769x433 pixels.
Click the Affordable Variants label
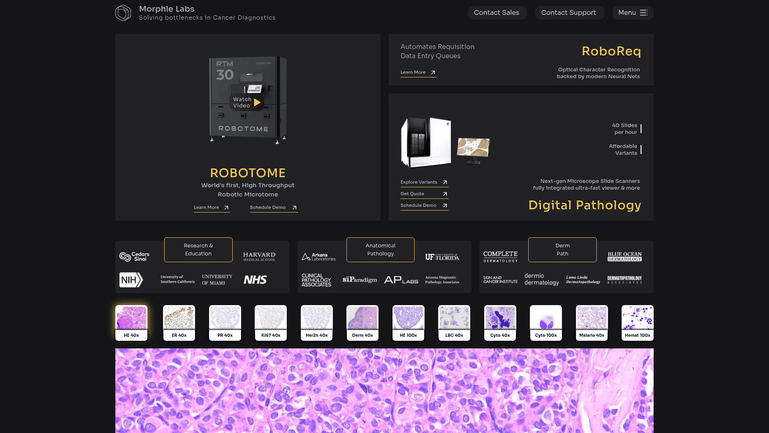[x=623, y=150]
